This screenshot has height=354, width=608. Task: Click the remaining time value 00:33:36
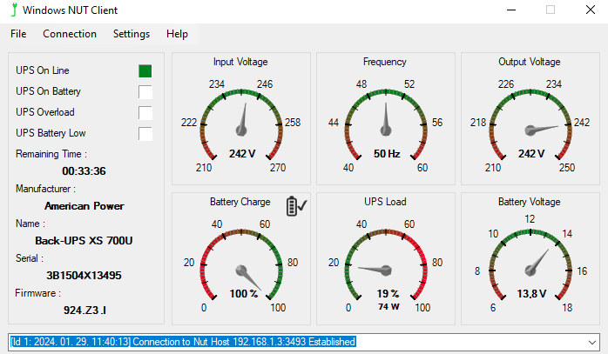(84, 171)
